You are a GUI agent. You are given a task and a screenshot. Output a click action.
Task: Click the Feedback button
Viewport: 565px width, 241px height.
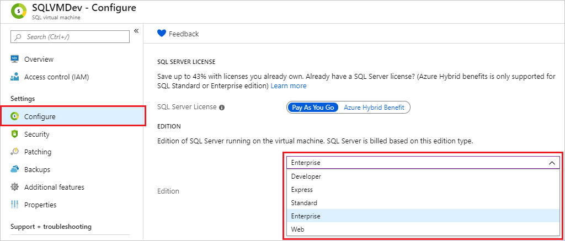tap(178, 34)
